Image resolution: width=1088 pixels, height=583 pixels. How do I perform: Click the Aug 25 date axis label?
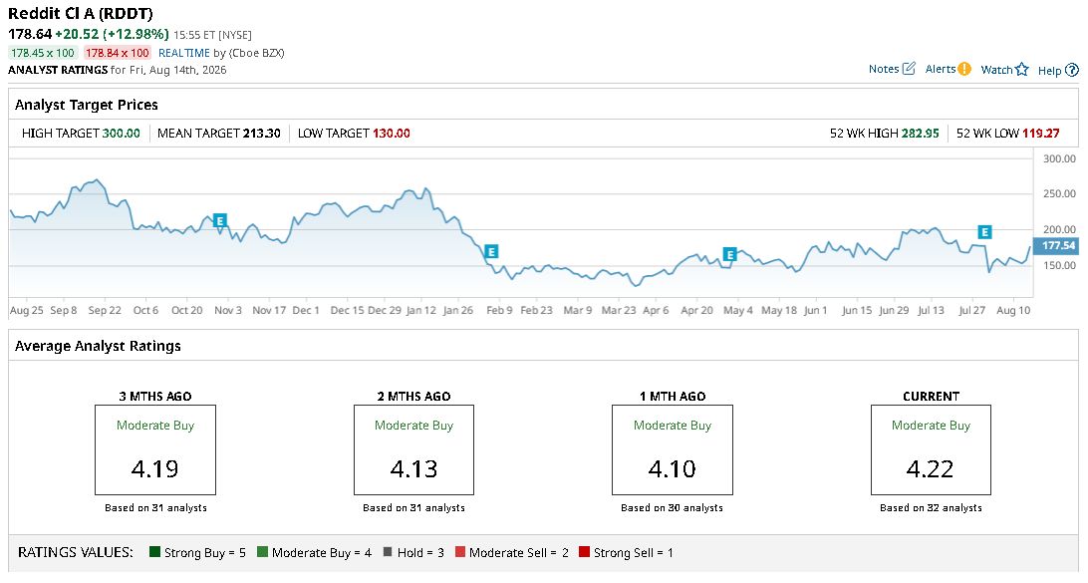click(x=26, y=310)
